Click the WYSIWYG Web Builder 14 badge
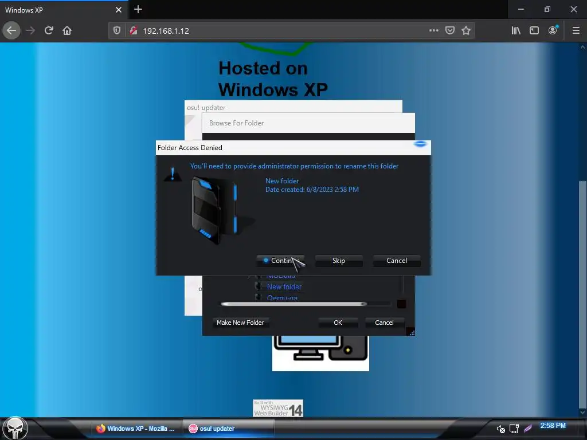The height and width of the screenshot is (440, 587). click(278, 408)
